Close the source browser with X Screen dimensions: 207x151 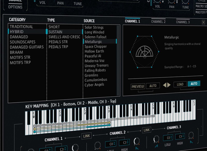click(x=203, y=22)
